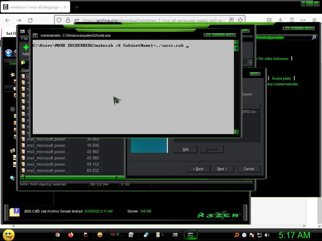Image resolution: width=322 pixels, height=241 pixels.
Task: Click the green Add plus button in 7-Zip
Action: pos(26,50)
